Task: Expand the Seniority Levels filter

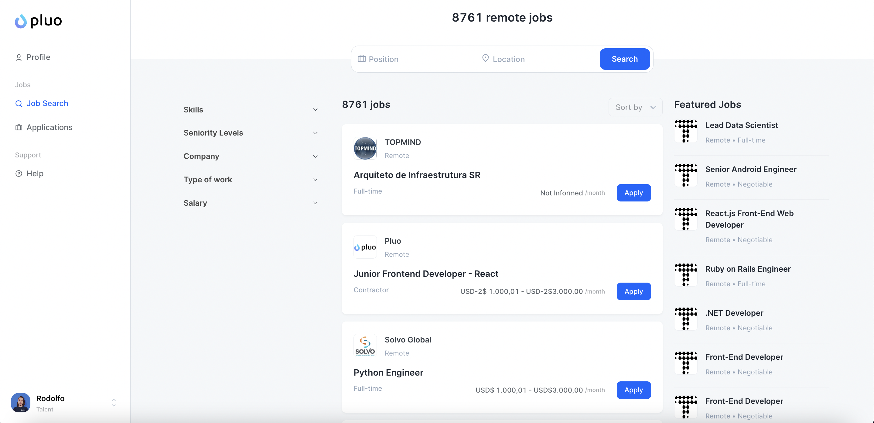Action: tap(251, 133)
